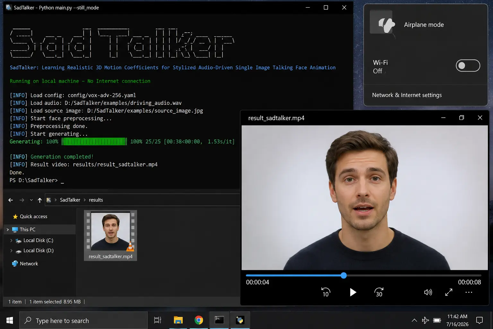Viewport: 493px width, 329px height.
Task: Enter fullscreen with the expand arrows icon
Action: 449,292
